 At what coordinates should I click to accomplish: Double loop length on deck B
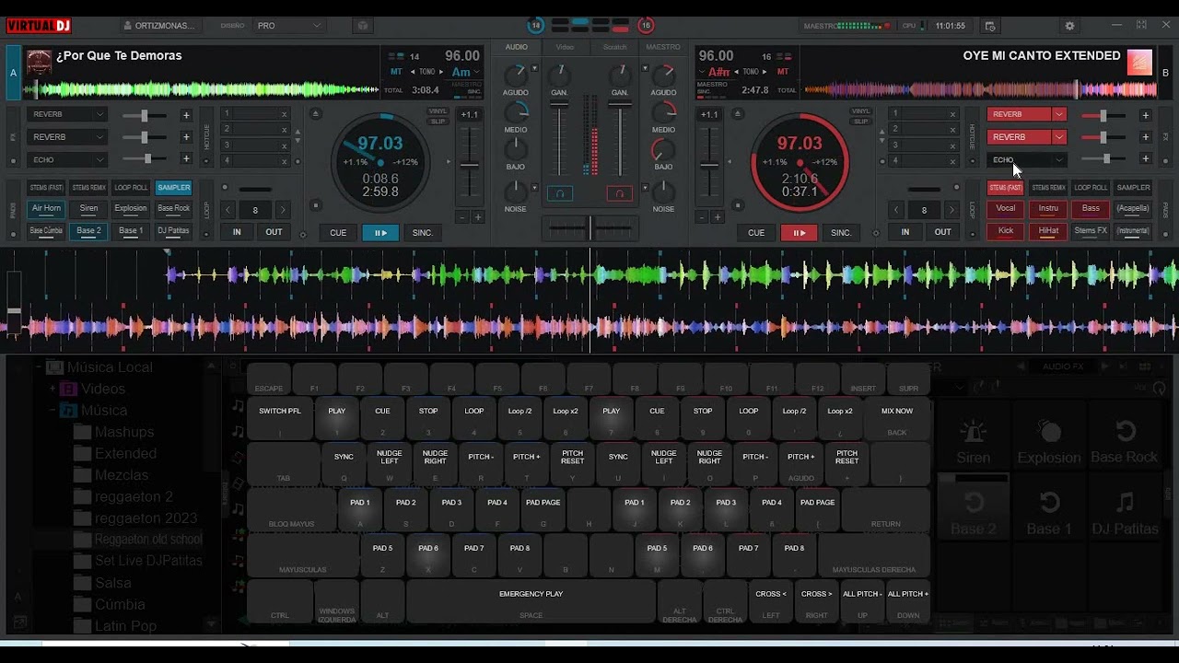951,210
